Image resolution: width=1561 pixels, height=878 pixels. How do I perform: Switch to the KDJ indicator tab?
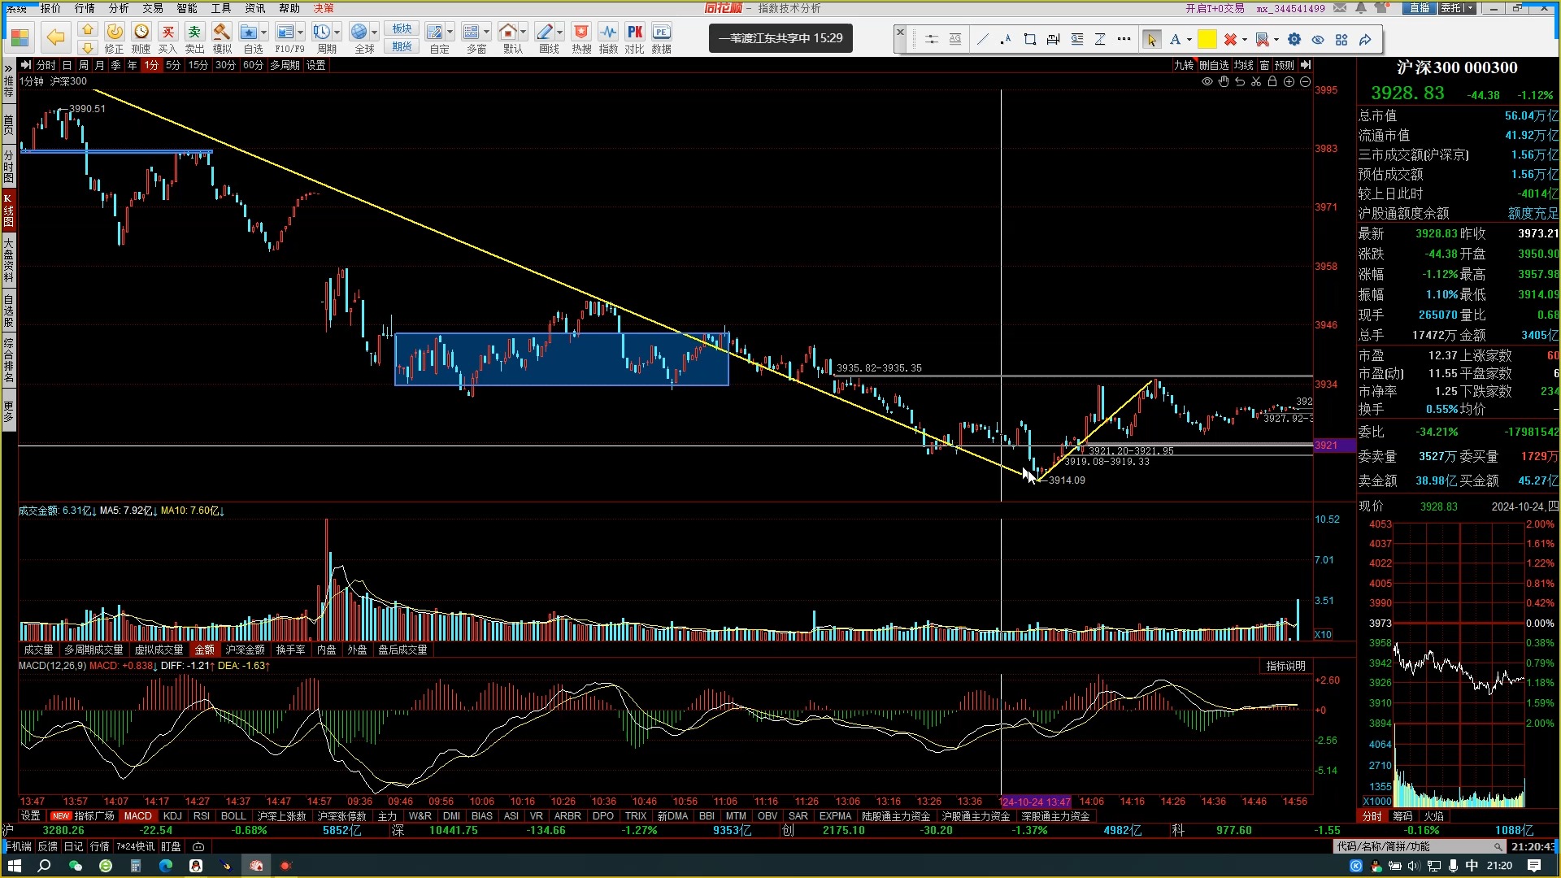click(x=172, y=815)
